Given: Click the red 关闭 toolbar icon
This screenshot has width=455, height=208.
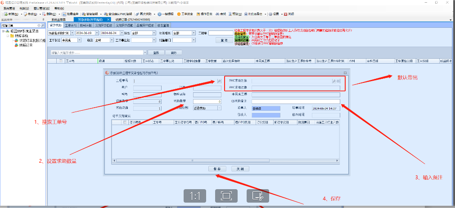Looking at the screenshot, I should coord(285,14).
